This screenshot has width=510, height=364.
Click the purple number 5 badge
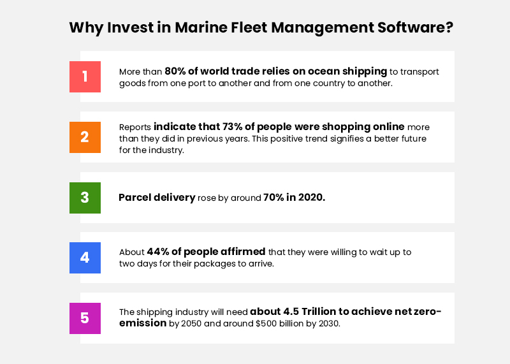(85, 318)
